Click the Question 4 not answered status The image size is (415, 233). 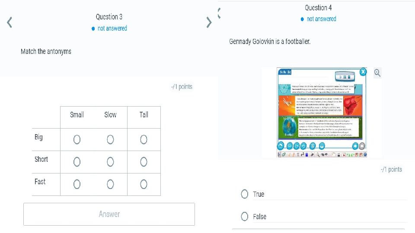point(319,19)
